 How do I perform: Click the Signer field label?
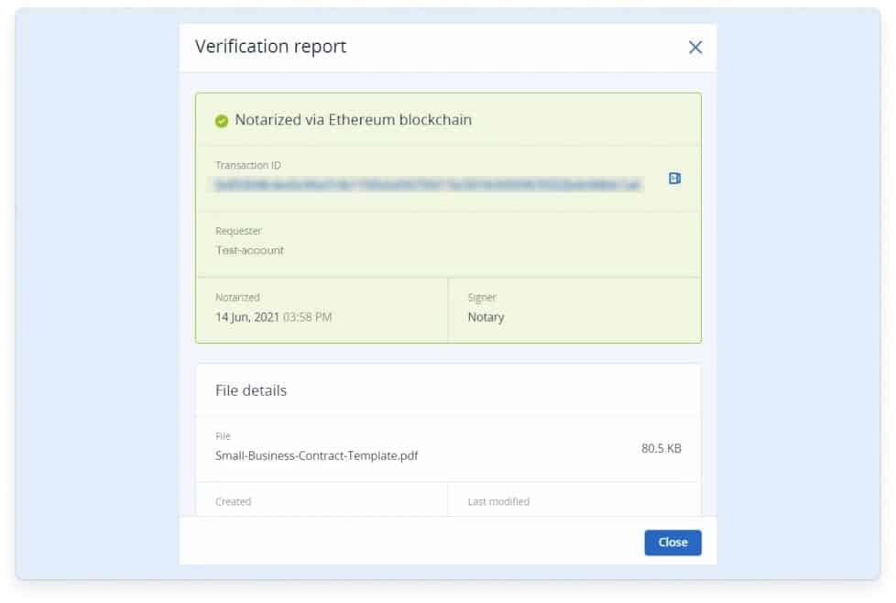(x=482, y=298)
